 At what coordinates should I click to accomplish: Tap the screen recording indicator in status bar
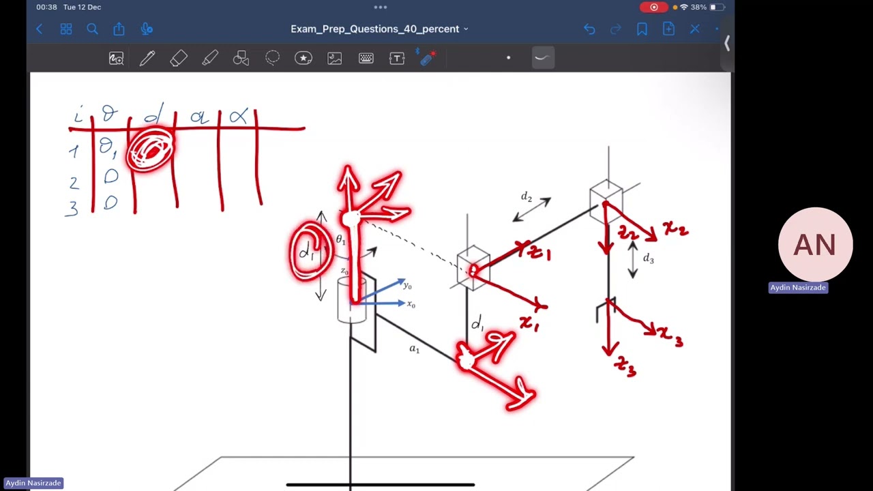click(x=653, y=7)
